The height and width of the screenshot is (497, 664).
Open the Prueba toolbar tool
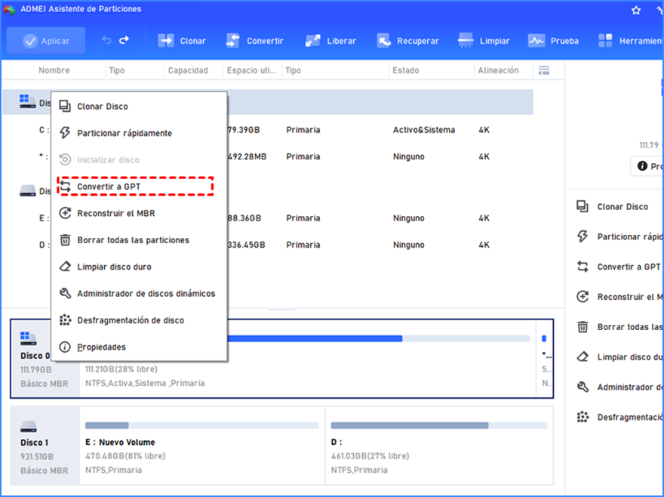pos(553,41)
